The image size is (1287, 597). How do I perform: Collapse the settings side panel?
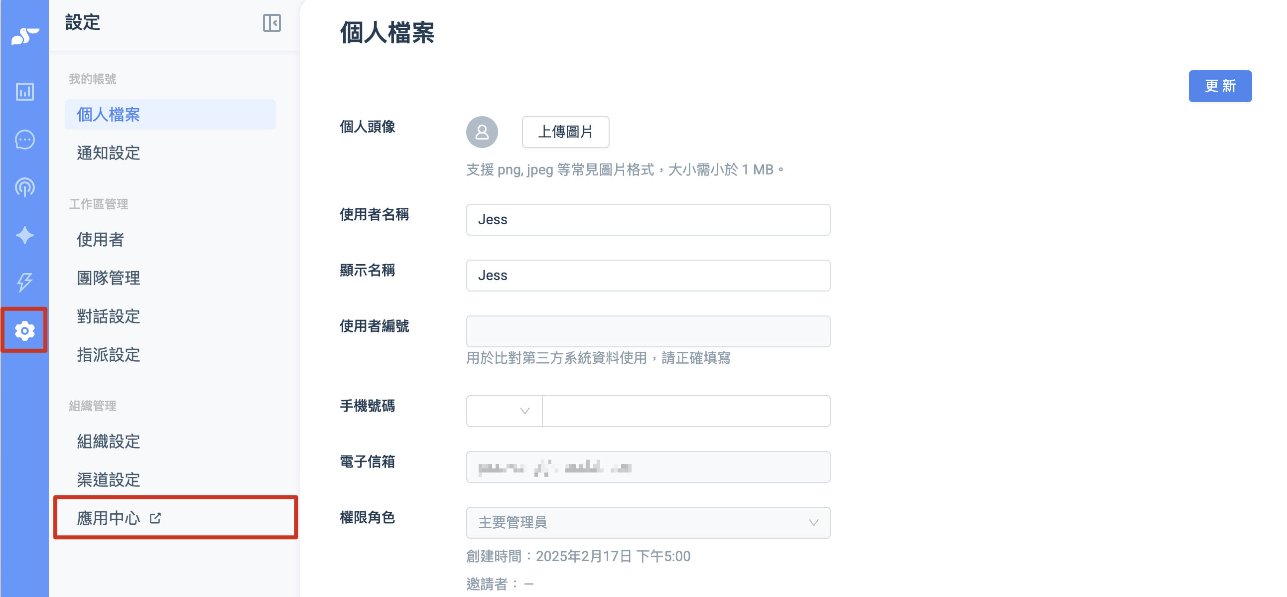[272, 23]
